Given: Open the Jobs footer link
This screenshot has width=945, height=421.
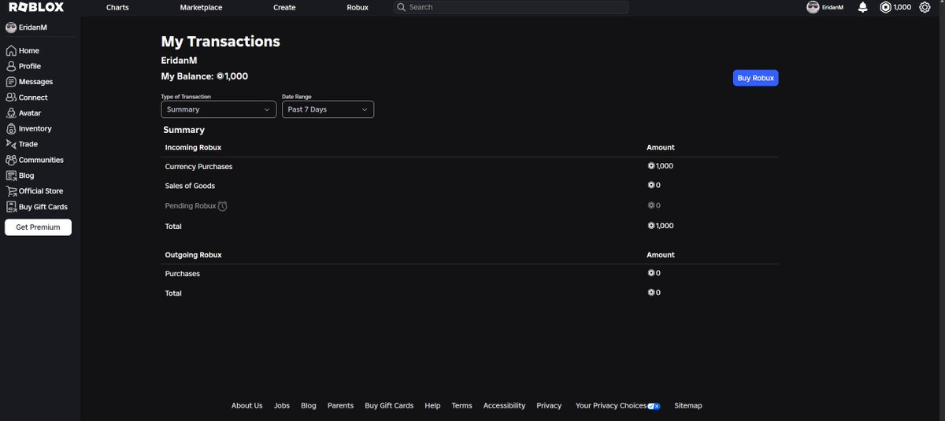Looking at the screenshot, I should [x=282, y=406].
